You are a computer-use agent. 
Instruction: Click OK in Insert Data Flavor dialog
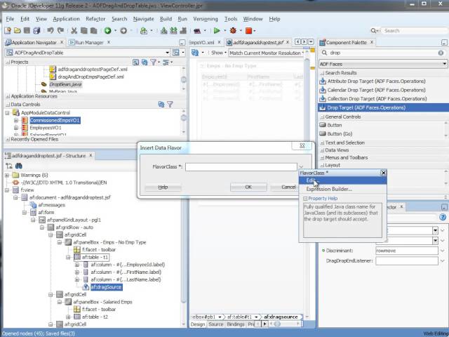[x=248, y=187]
